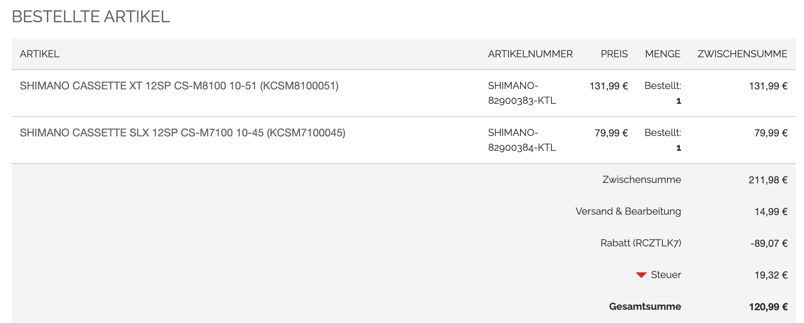804x323 pixels.
Task: Click the 79,99 € price of SLX cassette
Action: (611, 133)
